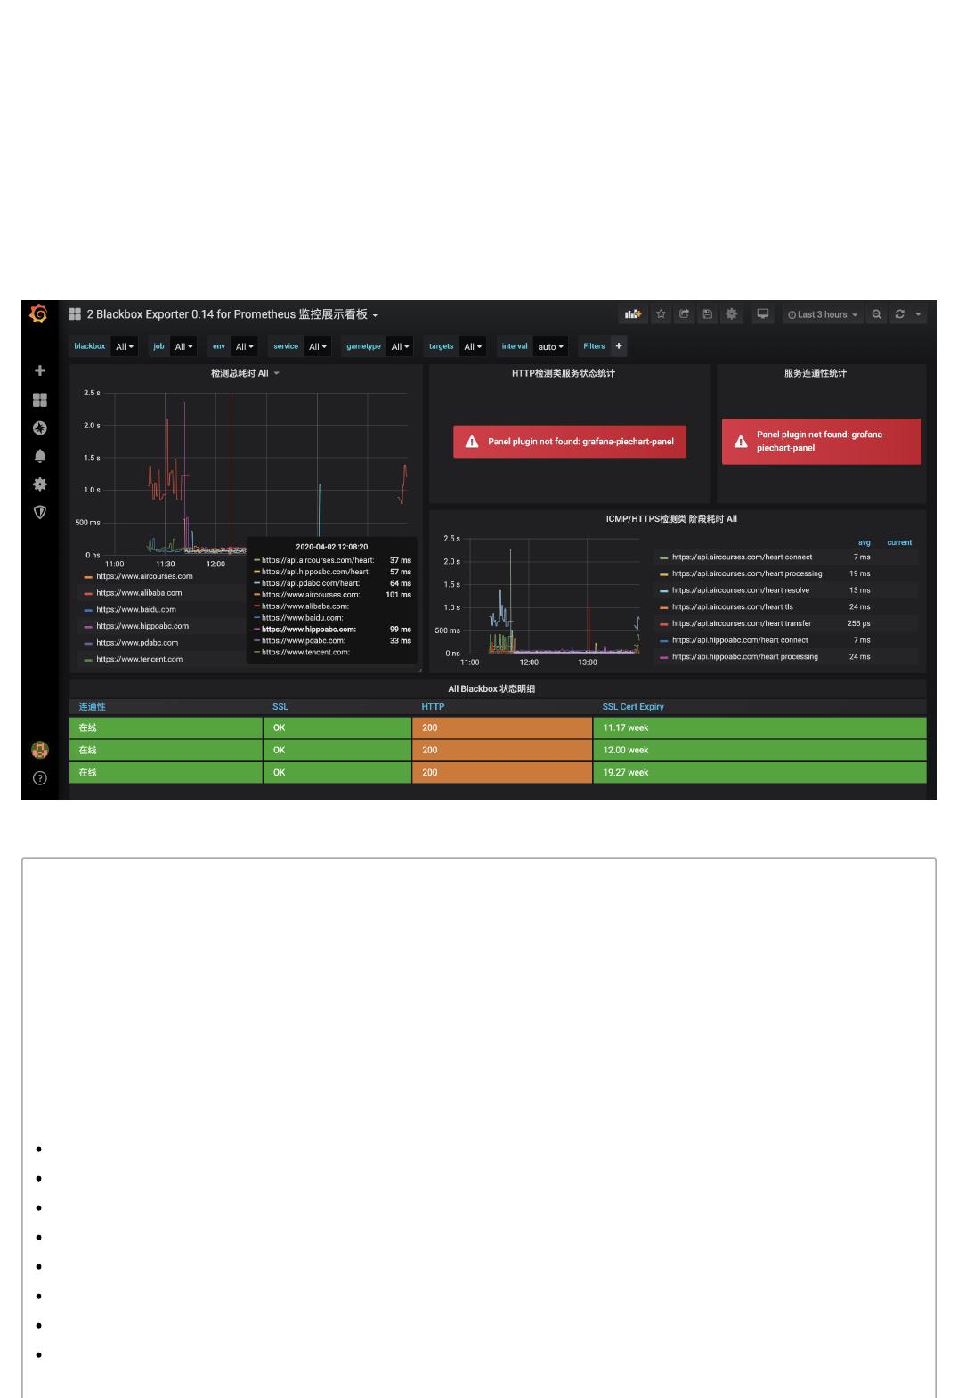Click color swatch of api.aircourses.com/heart tls
958x1398 pixels.
(663, 607)
